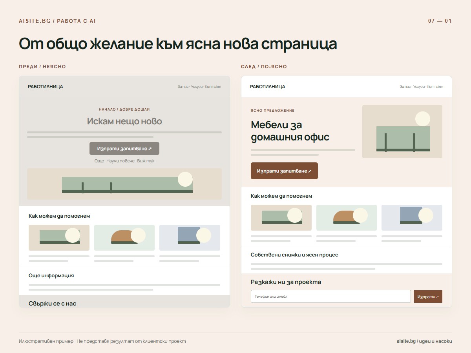This screenshot has width=471, height=353.
Task: Click 'Изпрати запитване' button in before mockup
Action: click(x=124, y=149)
